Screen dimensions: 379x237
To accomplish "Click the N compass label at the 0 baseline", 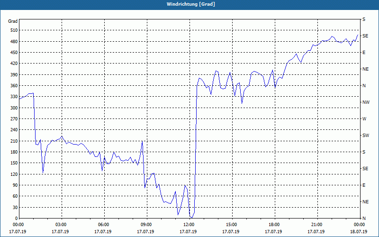I will (x=364, y=219).
